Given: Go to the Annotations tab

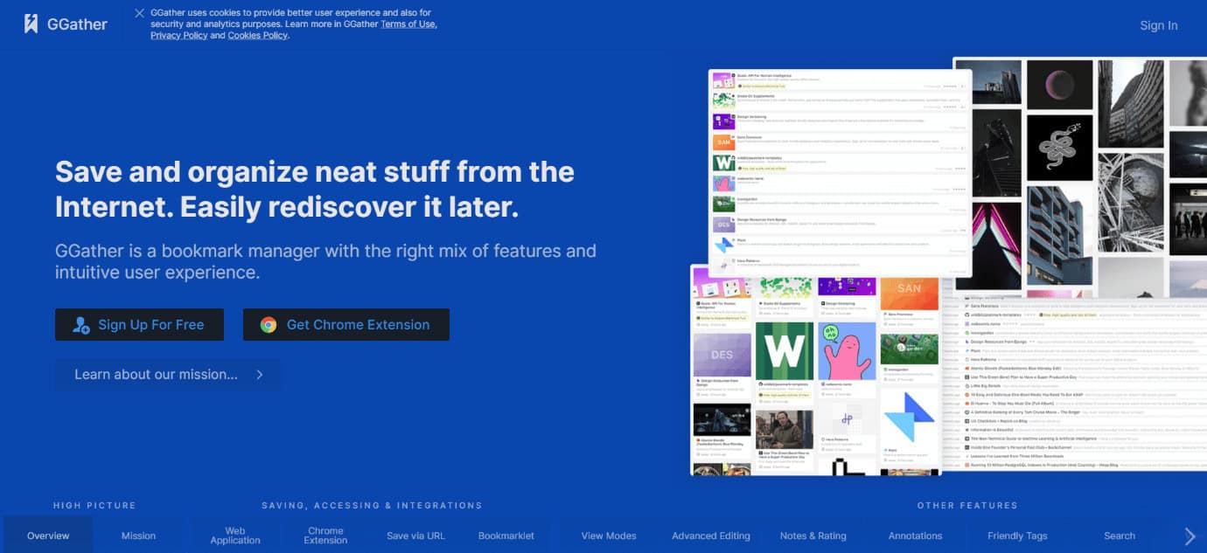Looking at the screenshot, I should [x=915, y=536].
